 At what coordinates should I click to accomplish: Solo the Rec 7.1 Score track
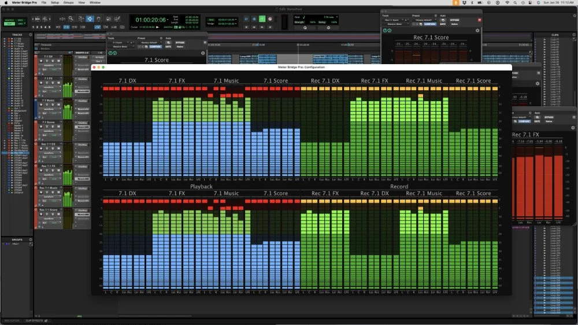click(x=53, y=215)
